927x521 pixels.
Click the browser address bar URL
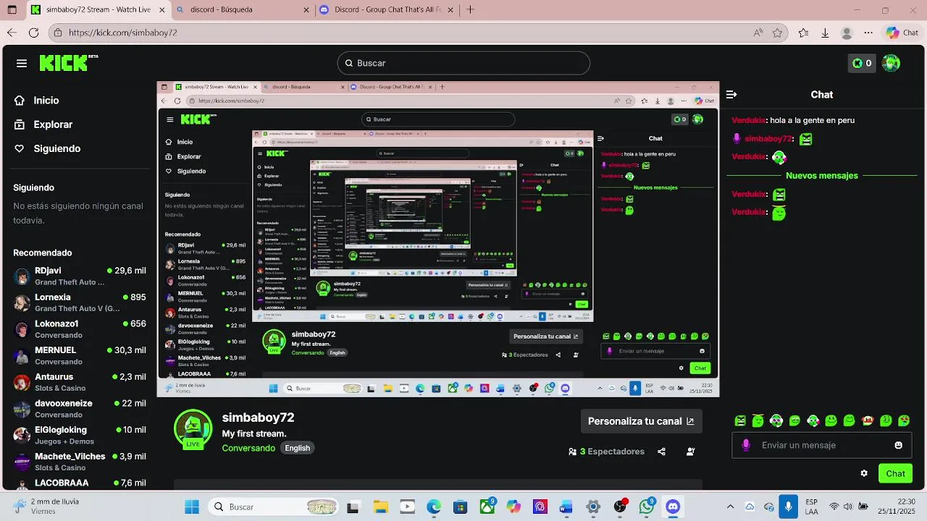tap(123, 33)
